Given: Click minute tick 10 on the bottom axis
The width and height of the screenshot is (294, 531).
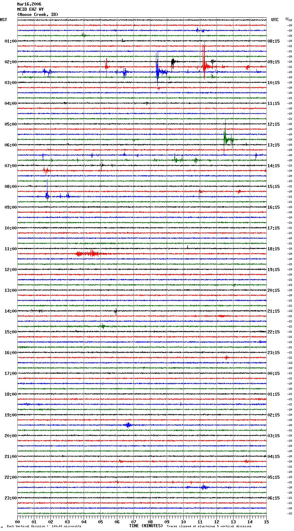Looking at the screenshot, I should pos(183,522).
